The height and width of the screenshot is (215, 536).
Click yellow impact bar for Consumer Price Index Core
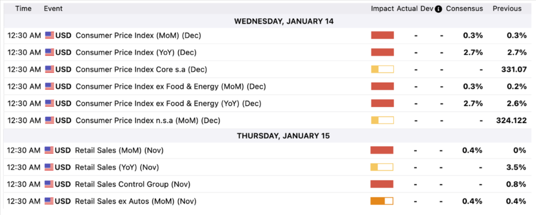[382, 69]
